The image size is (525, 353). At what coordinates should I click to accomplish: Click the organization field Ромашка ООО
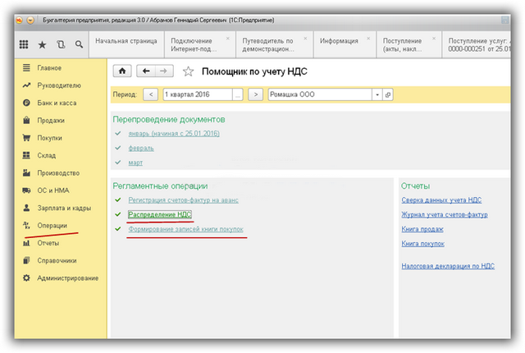tap(320, 94)
